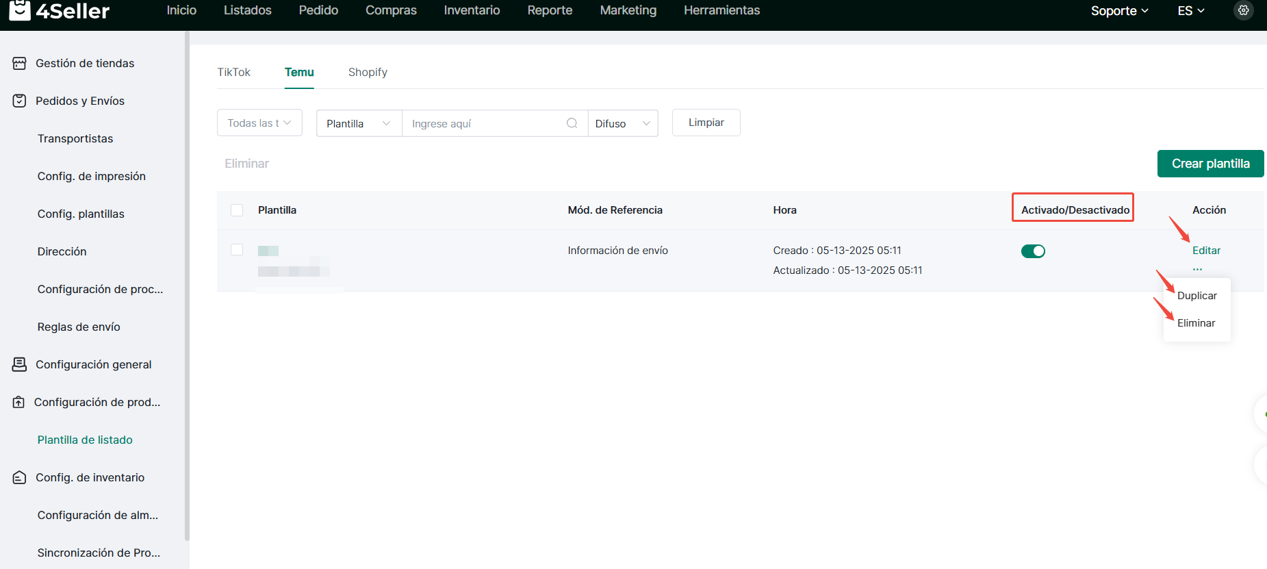This screenshot has width=1267, height=569.
Task: Click the Activado/Desactivado column header
Action: point(1075,210)
